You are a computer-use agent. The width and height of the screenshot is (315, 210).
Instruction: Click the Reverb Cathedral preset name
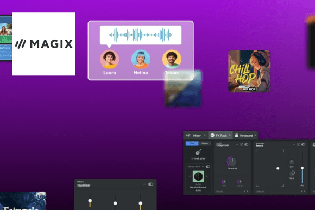(260, 192)
